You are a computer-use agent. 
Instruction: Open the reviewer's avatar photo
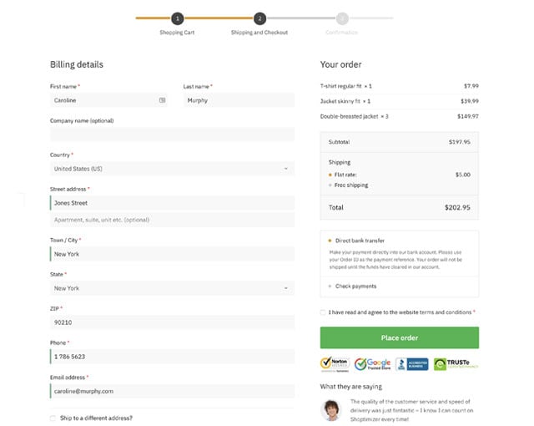click(330, 410)
